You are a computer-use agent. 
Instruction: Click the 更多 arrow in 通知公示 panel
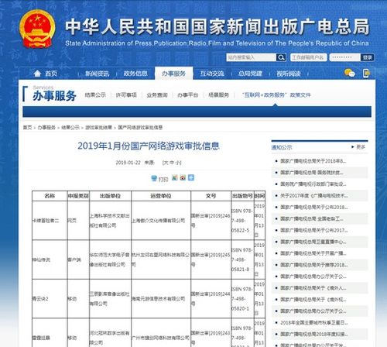pos(353,147)
